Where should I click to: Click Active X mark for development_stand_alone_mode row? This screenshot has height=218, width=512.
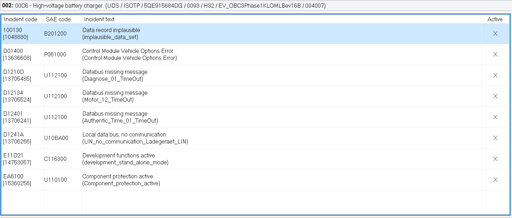[495, 159]
